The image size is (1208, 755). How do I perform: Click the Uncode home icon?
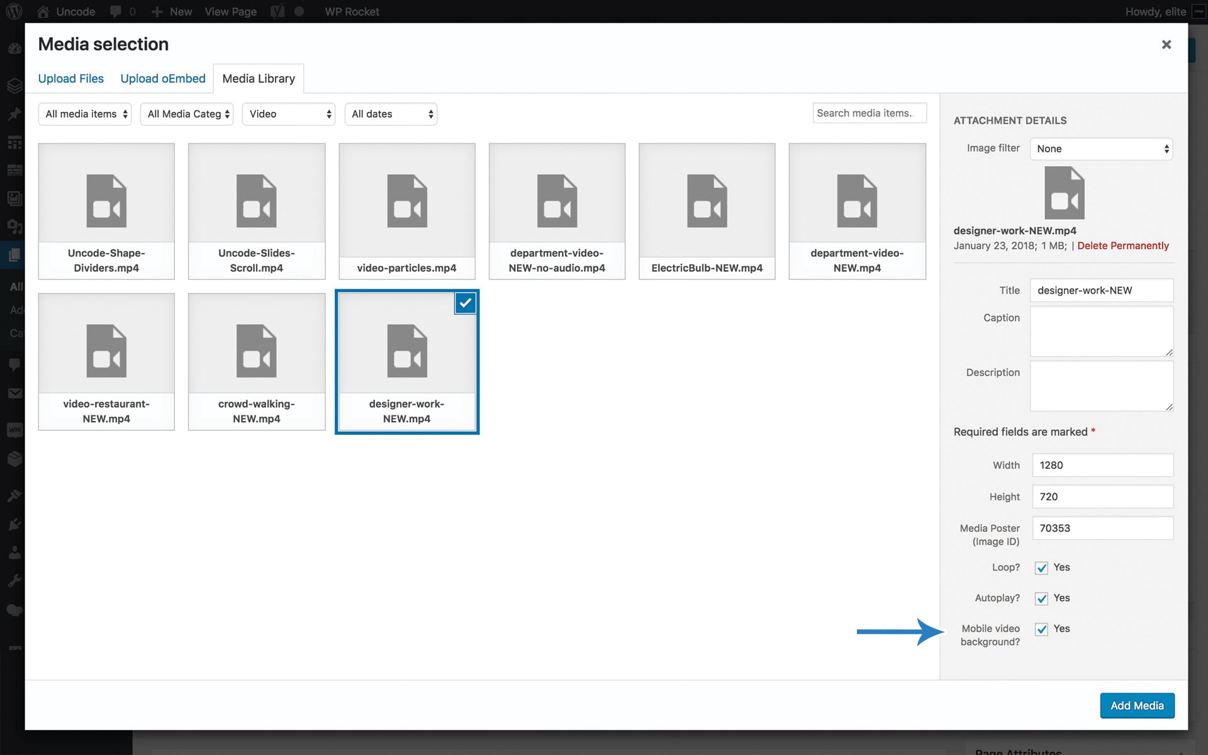coord(43,11)
